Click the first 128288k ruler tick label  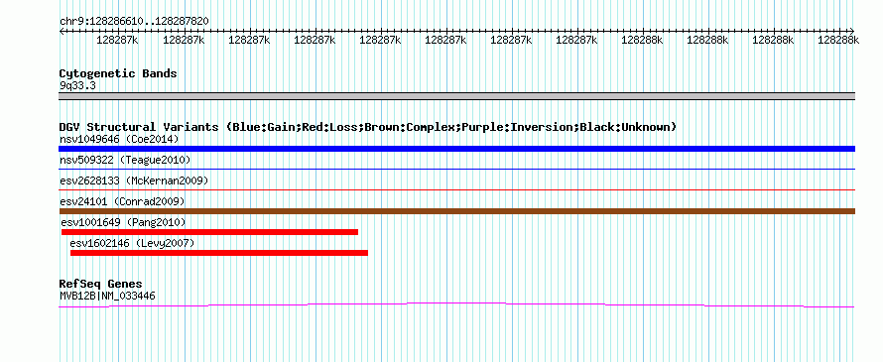tap(641, 40)
